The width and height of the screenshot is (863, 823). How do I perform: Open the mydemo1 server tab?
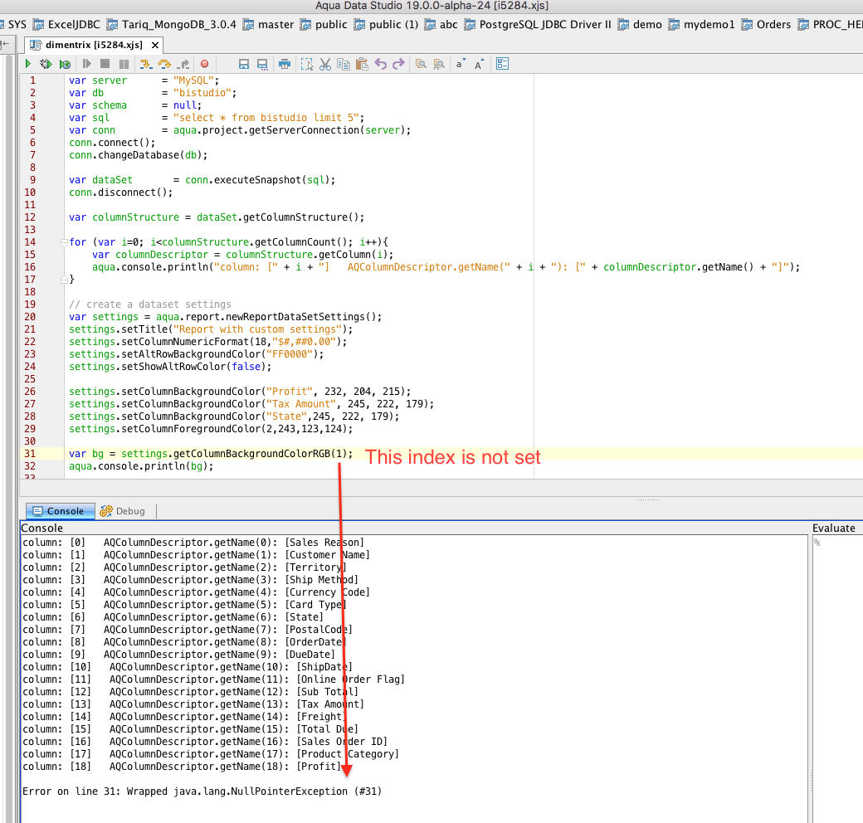pos(702,24)
